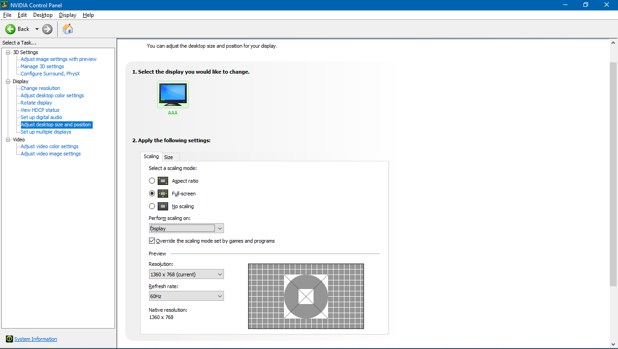Viewport: 618px width, 349px height.
Task: Click the green Back arrow icon
Action: click(10, 29)
